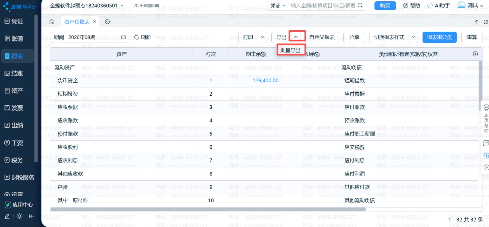The image size is (489, 227).
Task: Toggle the brightness theme icon
Action: 19,216
